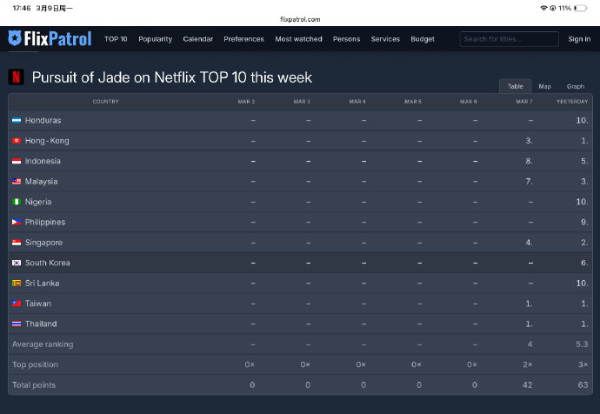Click the MAR 7 column header
Viewport: 600px width, 414px height.
click(x=524, y=102)
